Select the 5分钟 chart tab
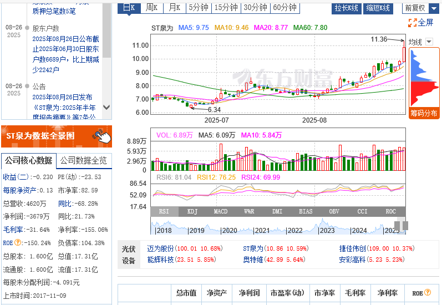 click(x=199, y=8)
